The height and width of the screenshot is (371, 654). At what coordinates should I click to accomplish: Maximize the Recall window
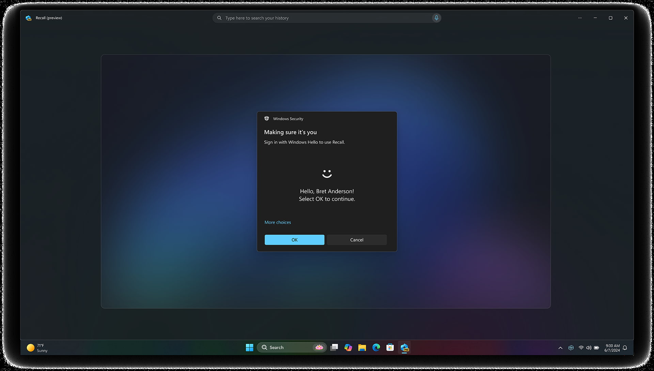click(x=610, y=18)
